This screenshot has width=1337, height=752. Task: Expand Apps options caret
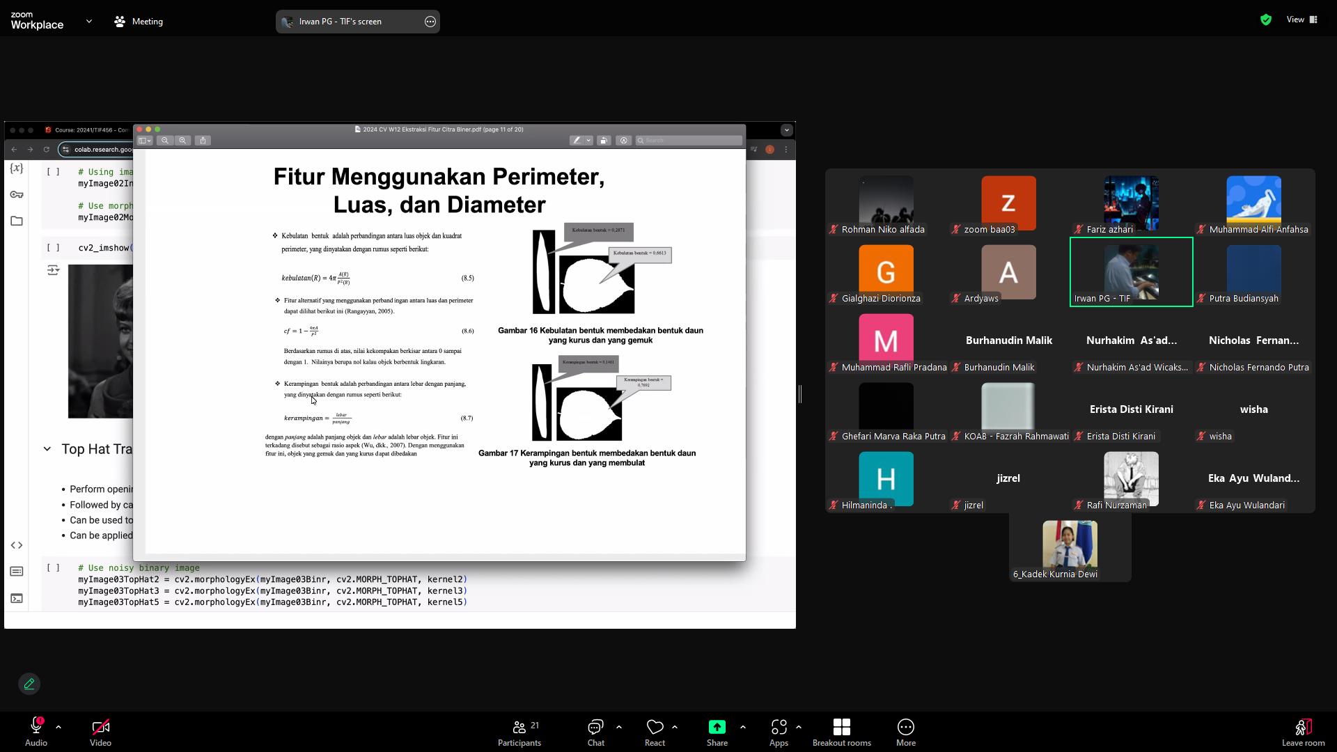[x=799, y=727]
